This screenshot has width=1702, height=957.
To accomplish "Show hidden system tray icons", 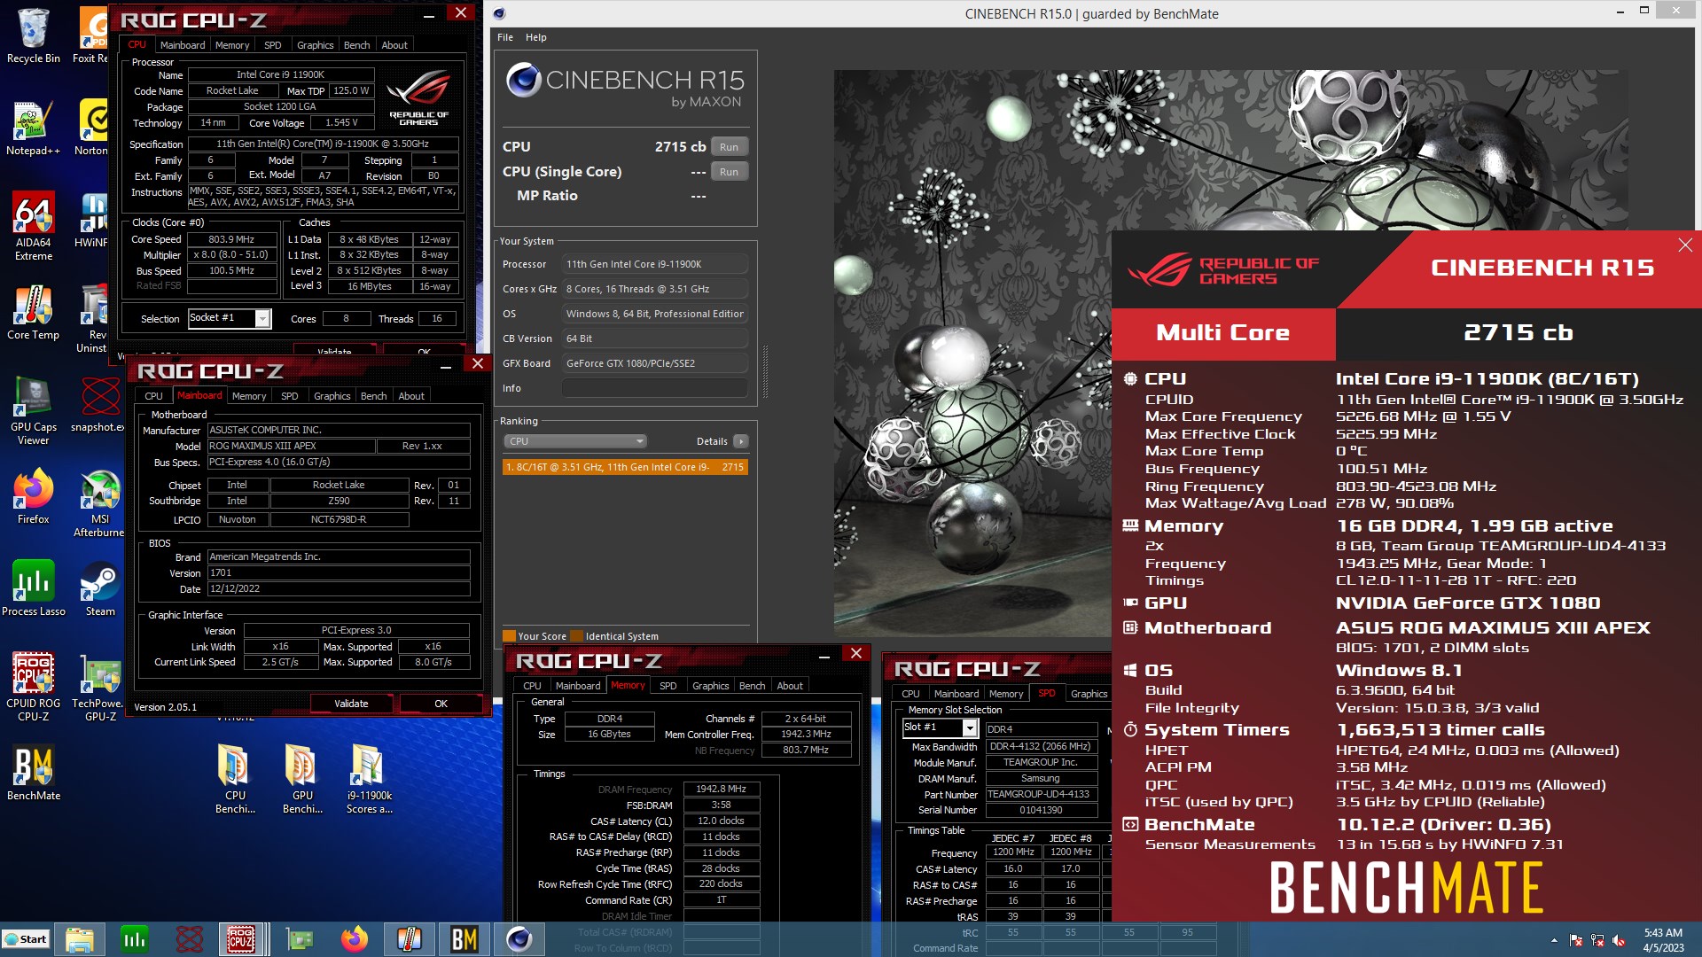I will pos(1554,940).
